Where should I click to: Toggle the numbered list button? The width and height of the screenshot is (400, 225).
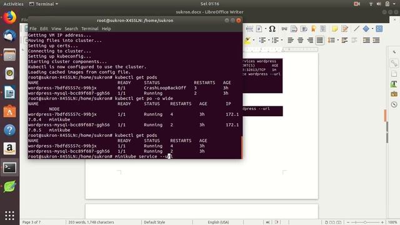click(x=275, y=40)
